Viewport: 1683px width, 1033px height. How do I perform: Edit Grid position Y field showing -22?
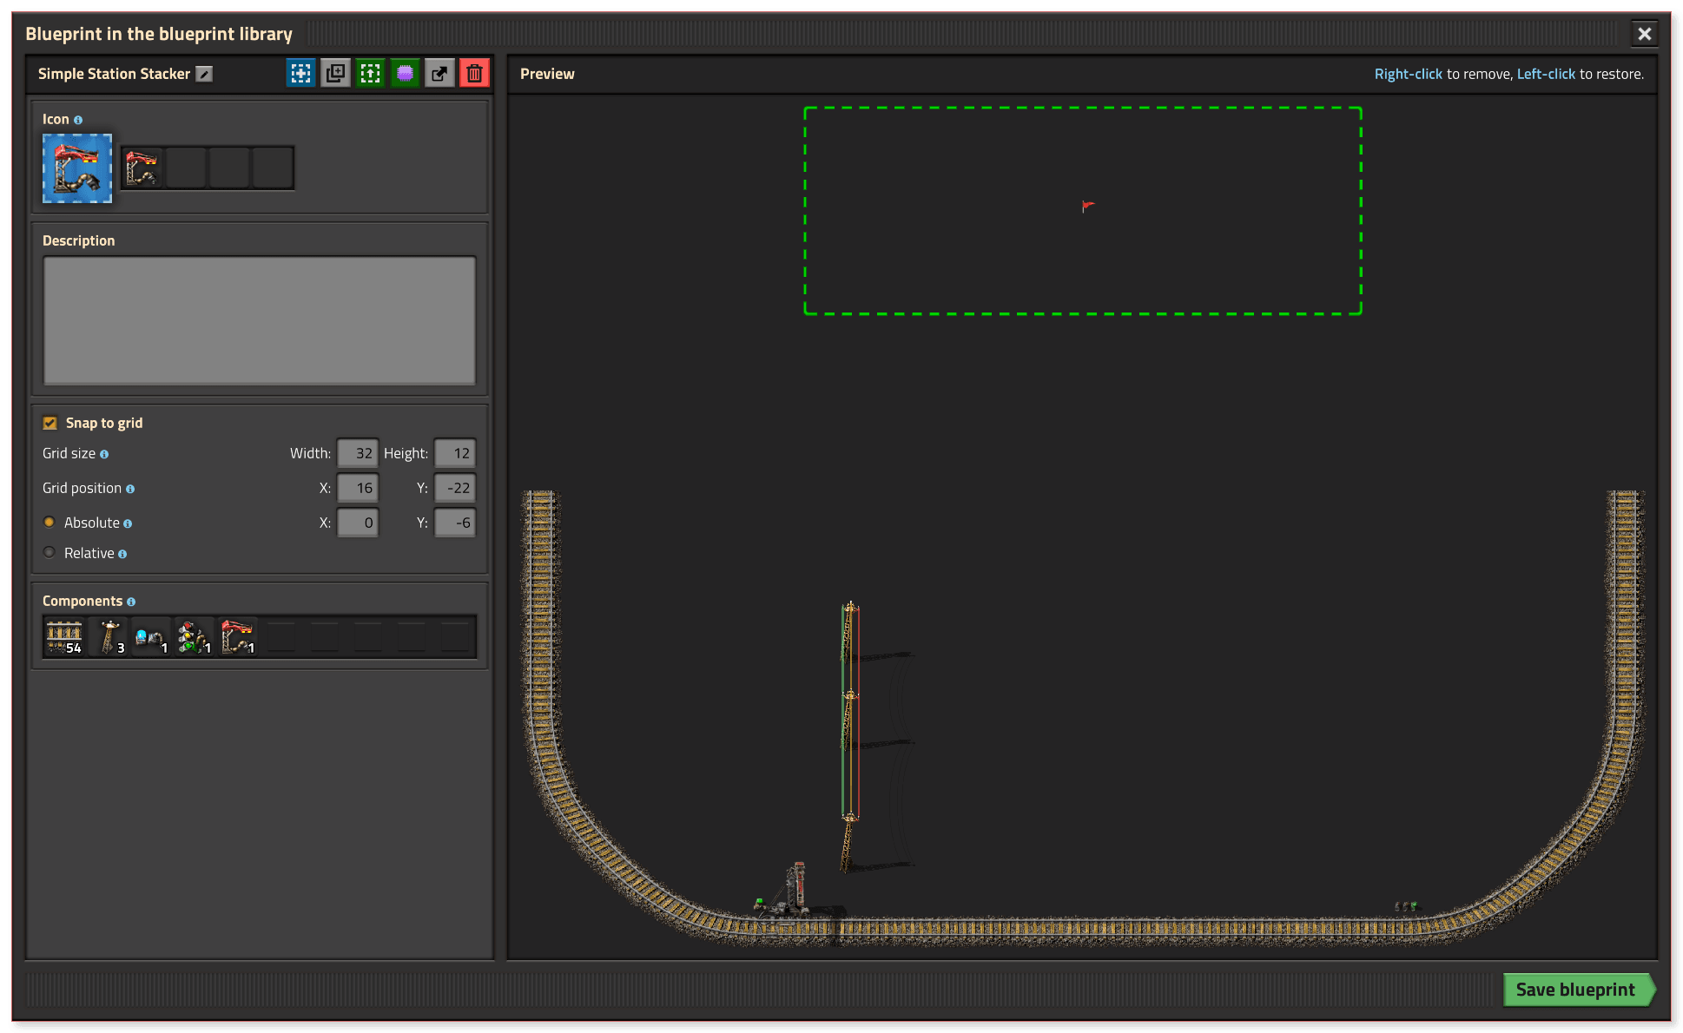pyautogui.click(x=455, y=488)
